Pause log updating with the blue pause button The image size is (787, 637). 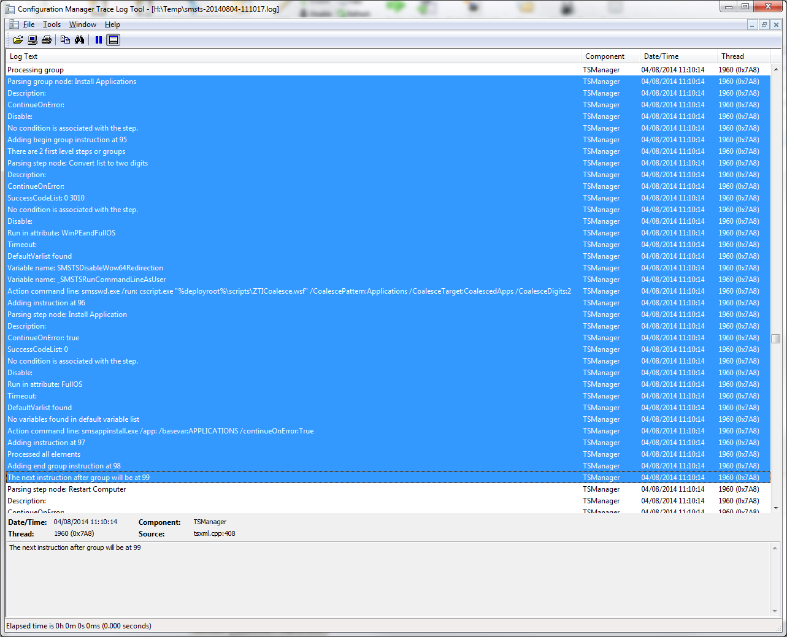98,40
